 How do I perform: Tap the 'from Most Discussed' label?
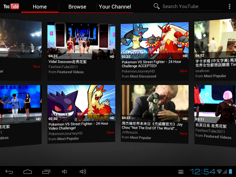coord(139,76)
